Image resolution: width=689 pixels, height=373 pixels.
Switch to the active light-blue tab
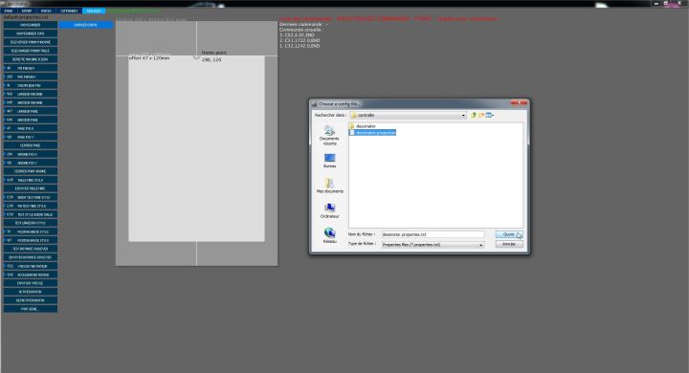[x=94, y=11]
